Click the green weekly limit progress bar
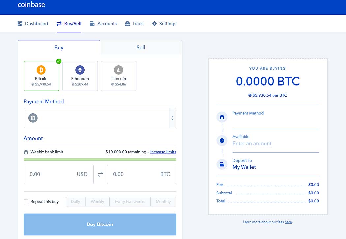Viewport: 346px width, 239px height. click(100, 159)
